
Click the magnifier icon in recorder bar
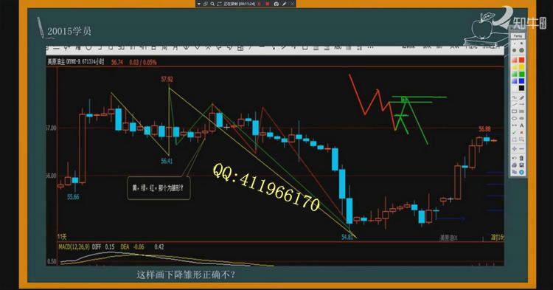coord(212,4)
